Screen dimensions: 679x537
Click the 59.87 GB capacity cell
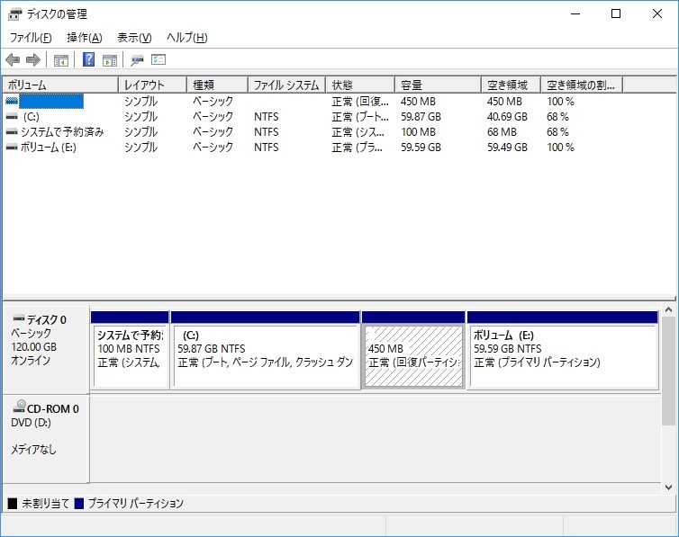421,117
